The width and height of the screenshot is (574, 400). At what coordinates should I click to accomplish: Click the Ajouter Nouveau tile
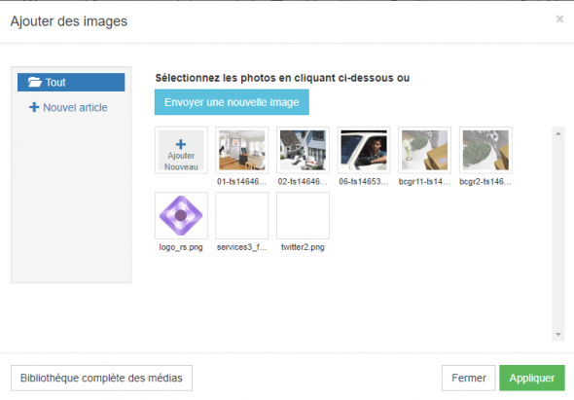click(181, 150)
